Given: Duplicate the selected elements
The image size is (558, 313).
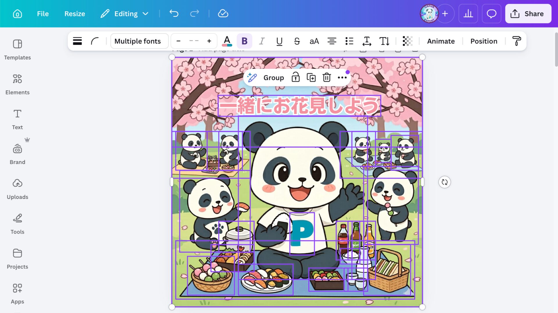Looking at the screenshot, I should (311, 78).
